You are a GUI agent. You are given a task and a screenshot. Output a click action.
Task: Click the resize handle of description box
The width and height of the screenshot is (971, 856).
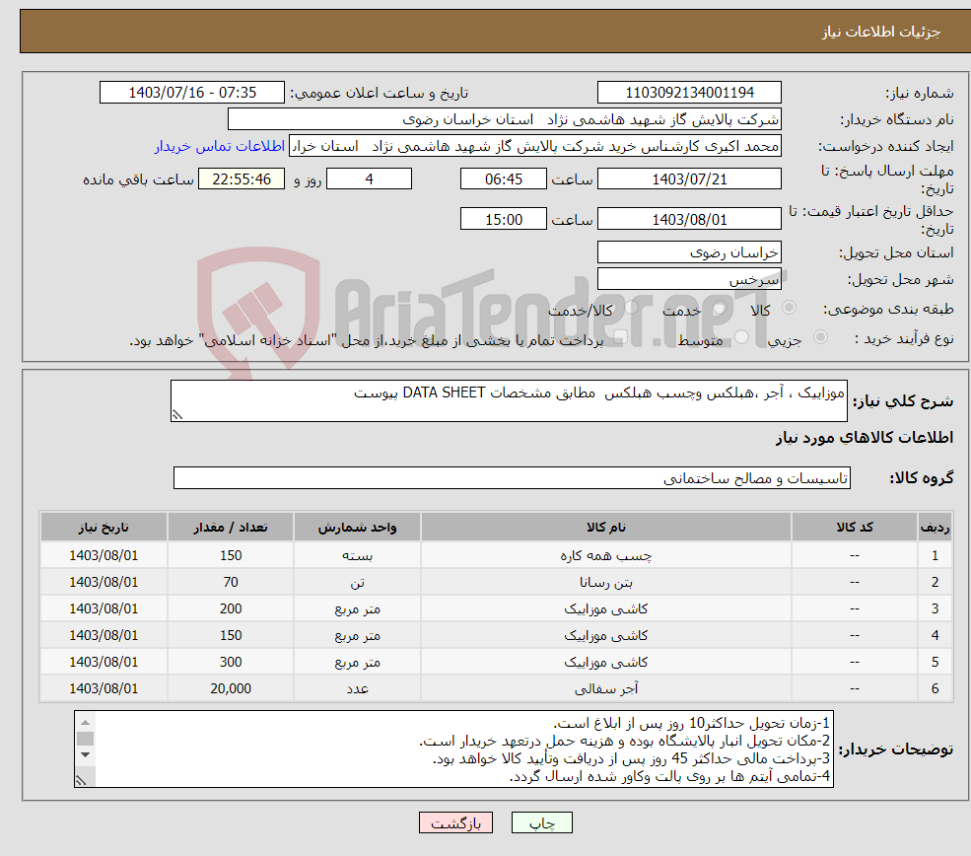pyautogui.click(x=177, y=415)
